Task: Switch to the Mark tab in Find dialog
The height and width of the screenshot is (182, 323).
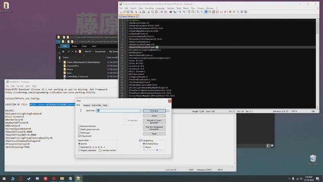Action: [105, 105]
